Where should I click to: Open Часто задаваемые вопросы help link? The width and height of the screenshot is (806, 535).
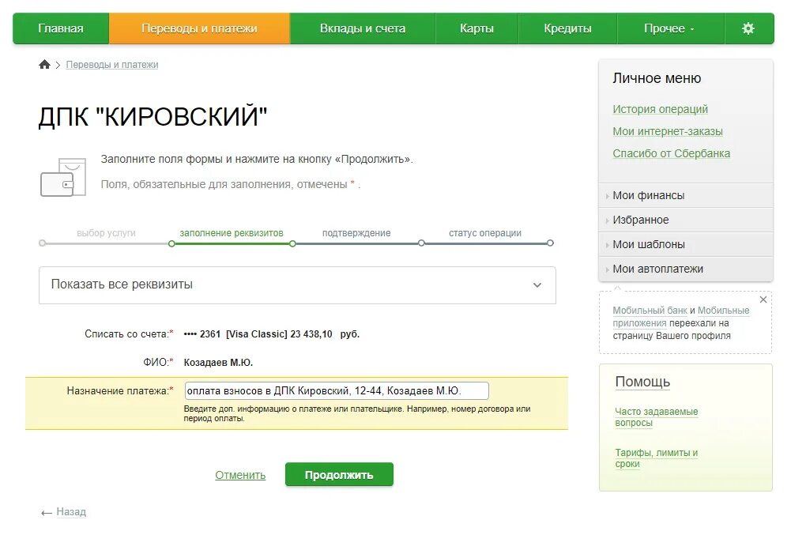(656, 416)
